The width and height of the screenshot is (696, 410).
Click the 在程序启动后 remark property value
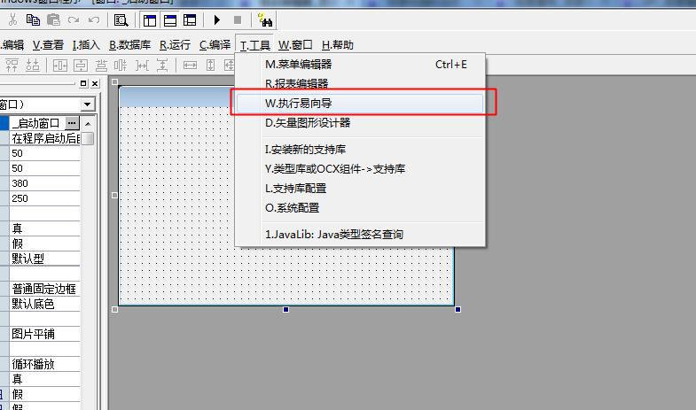45,138
